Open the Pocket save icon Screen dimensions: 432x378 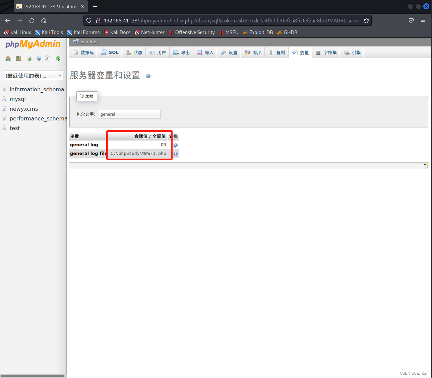pyautogui.click(x=411, y=20)
